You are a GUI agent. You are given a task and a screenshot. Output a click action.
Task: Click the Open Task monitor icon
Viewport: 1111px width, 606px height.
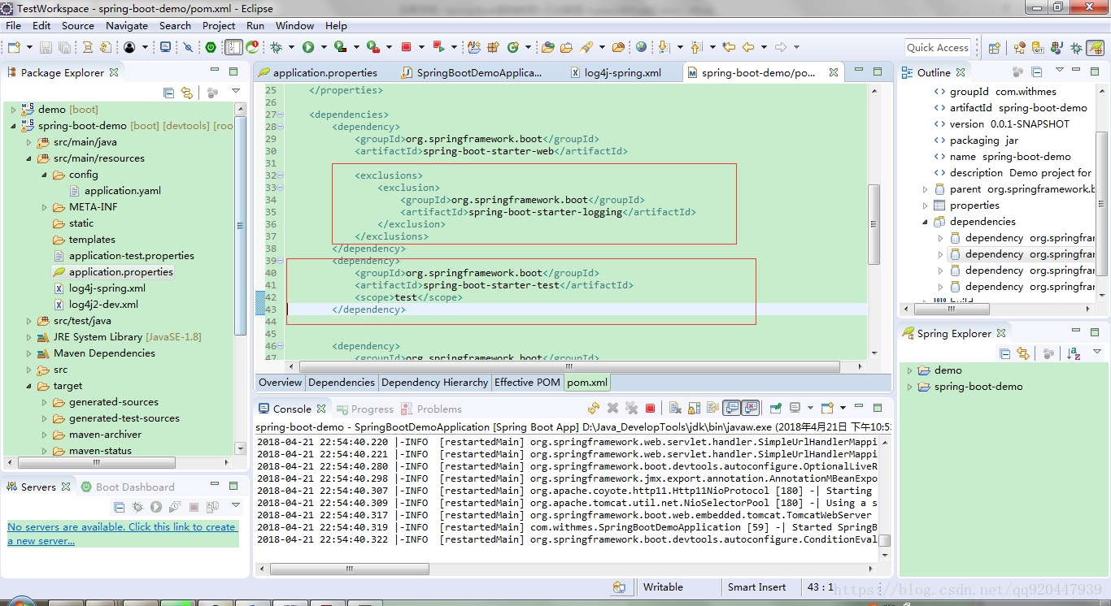(x=165, y=47)
